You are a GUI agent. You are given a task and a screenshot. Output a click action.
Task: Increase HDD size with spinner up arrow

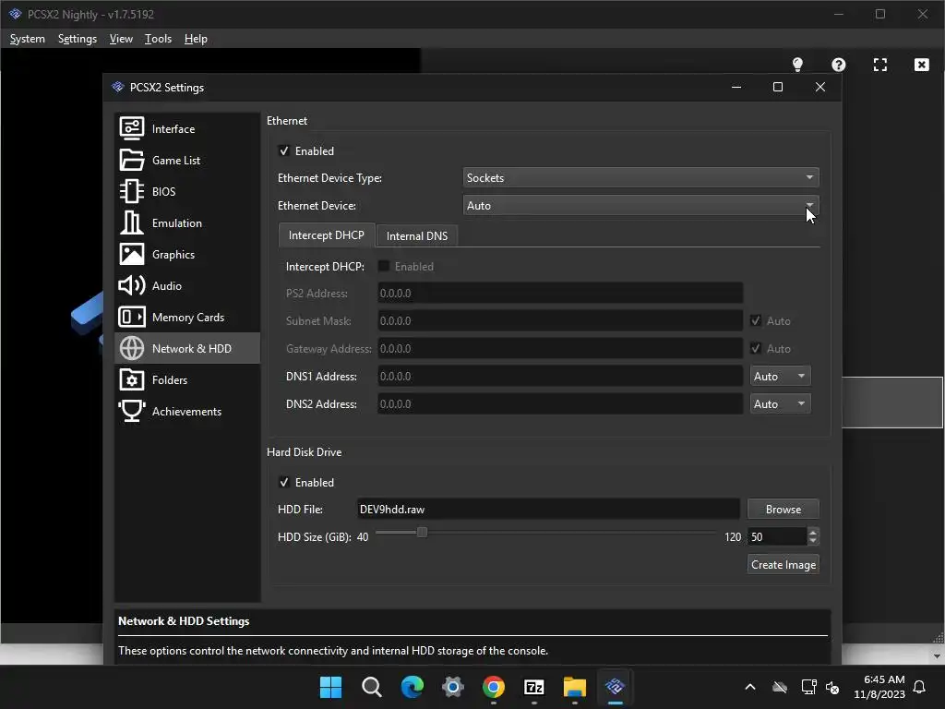(813, 532)
